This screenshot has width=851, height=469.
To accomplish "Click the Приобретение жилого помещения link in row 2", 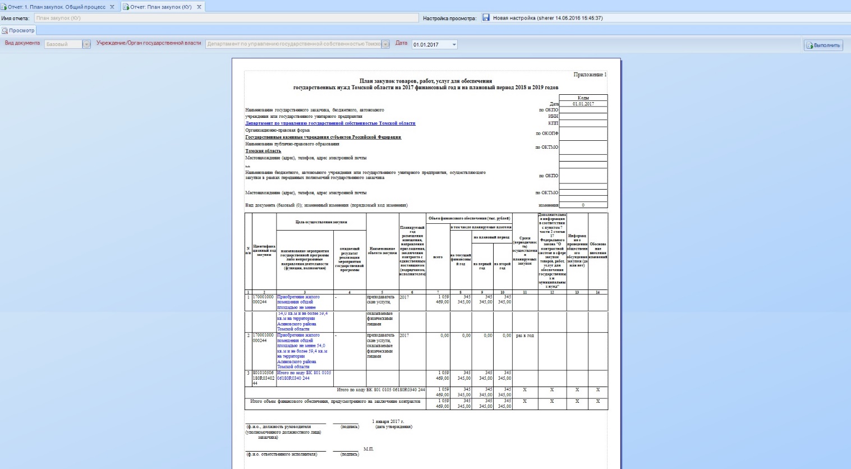I will 302,351.
